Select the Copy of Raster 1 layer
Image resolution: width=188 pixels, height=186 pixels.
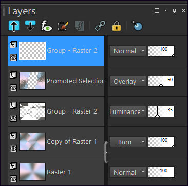coord(57,142)
